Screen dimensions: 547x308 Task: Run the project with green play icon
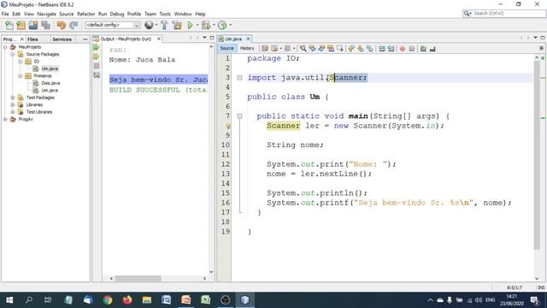(190, 25)
